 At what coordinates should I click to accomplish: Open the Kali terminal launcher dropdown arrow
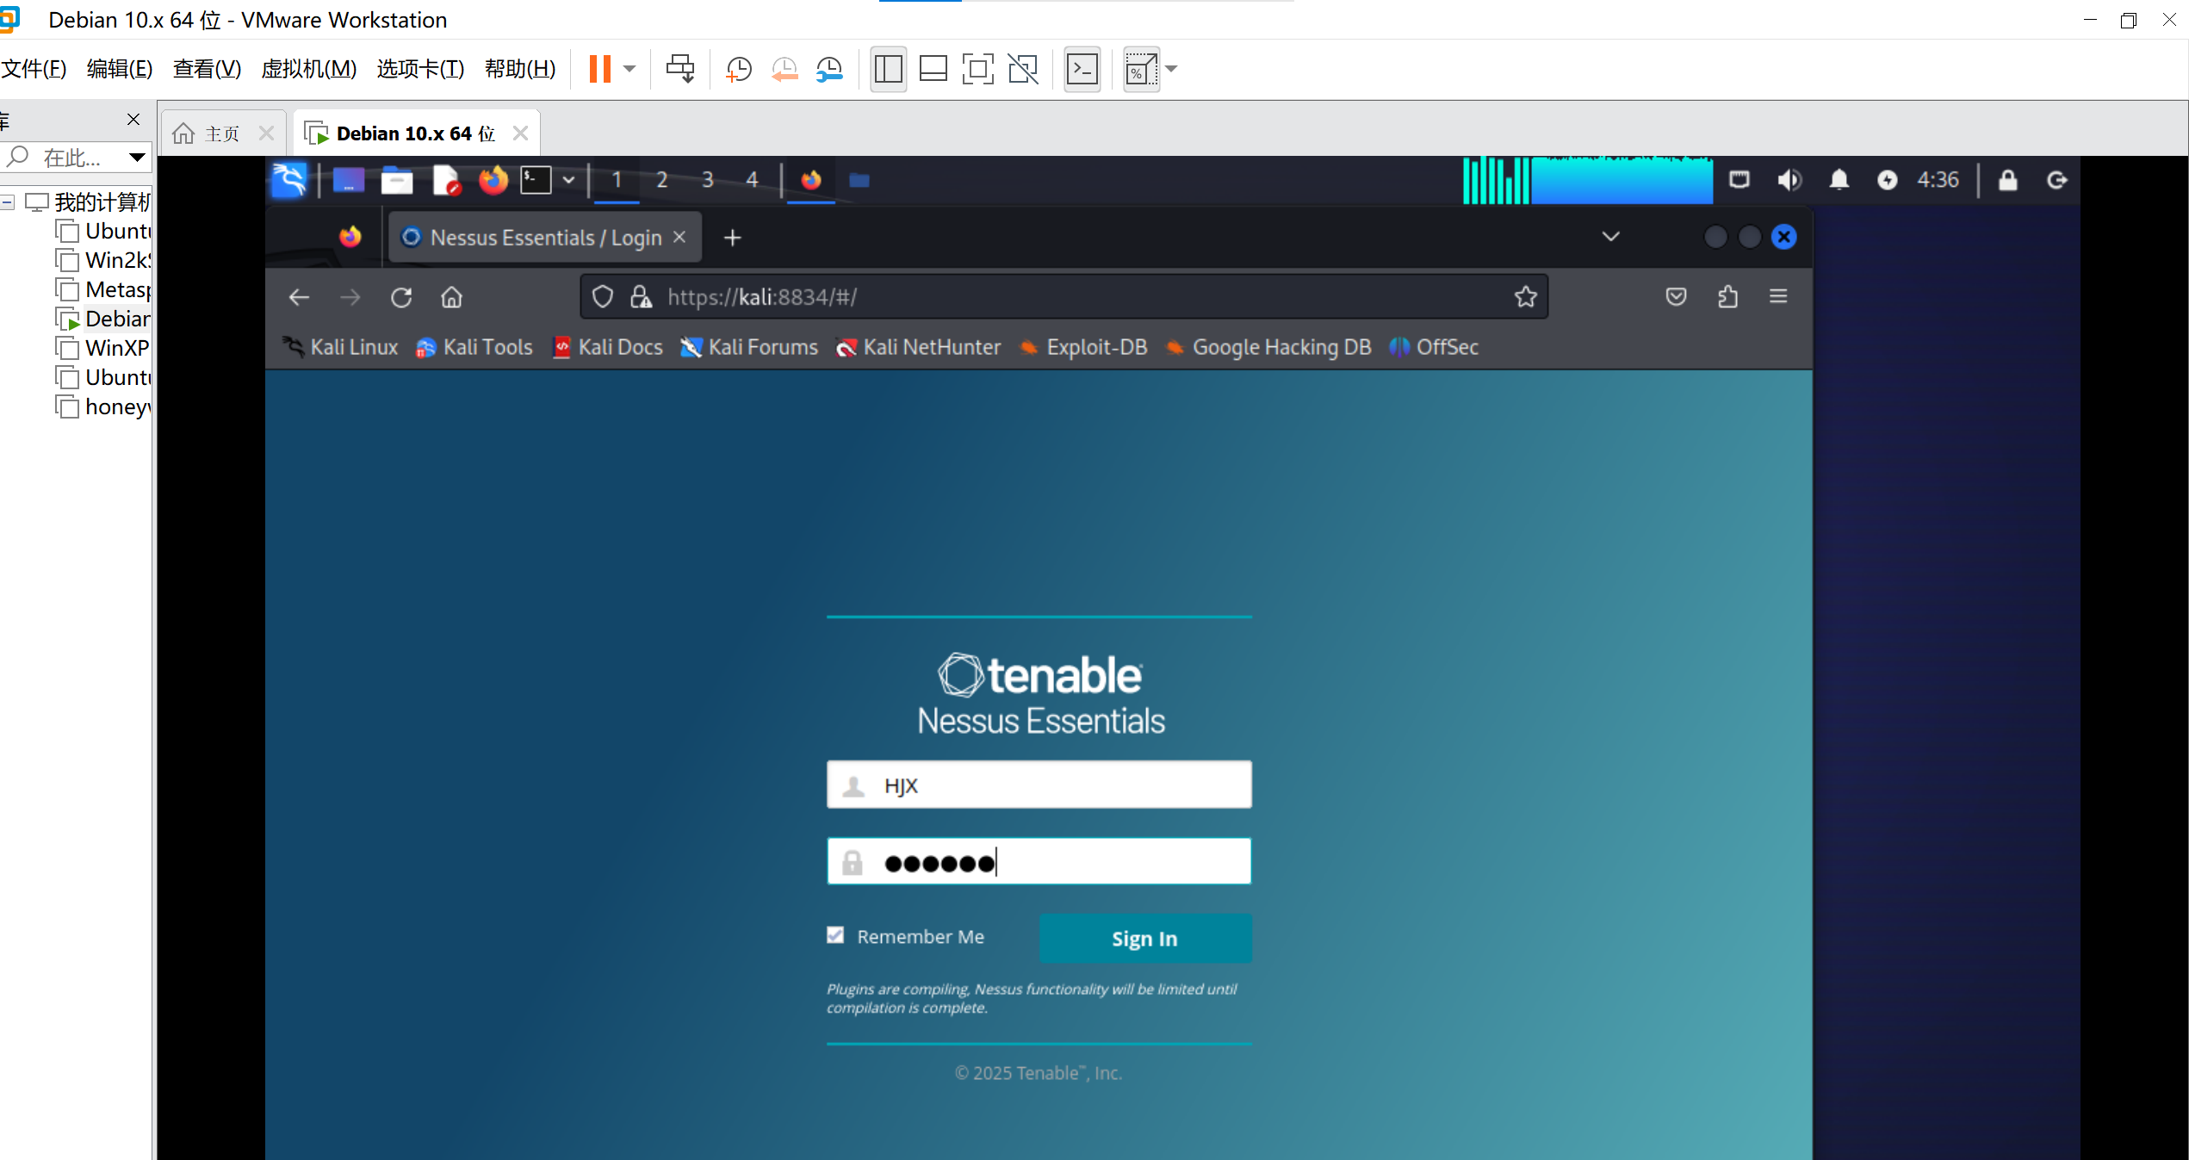point(568,180)
